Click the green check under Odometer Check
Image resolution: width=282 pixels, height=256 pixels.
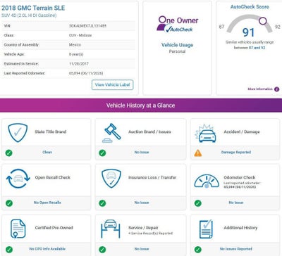[x=198, y=203]
